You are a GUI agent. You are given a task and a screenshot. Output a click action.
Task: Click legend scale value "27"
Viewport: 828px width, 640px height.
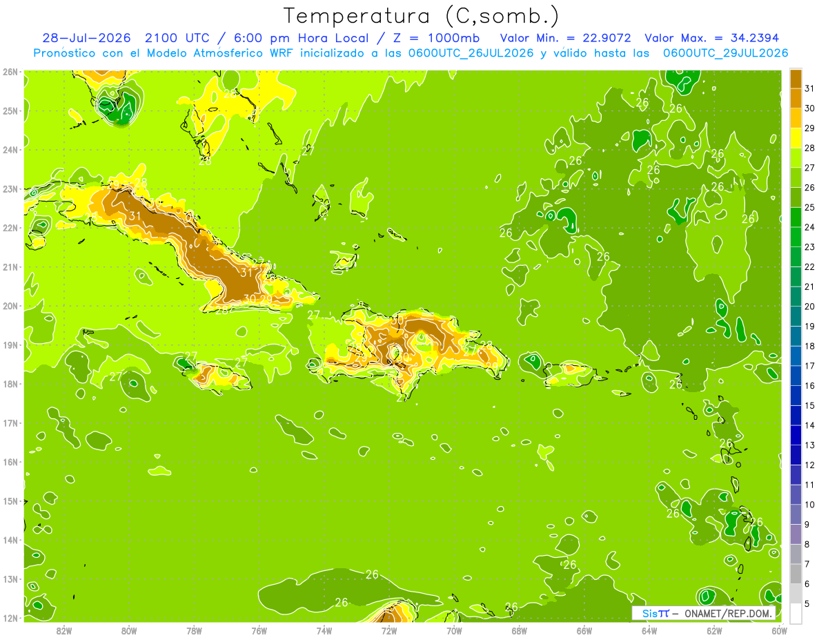[x=810, y=168]
